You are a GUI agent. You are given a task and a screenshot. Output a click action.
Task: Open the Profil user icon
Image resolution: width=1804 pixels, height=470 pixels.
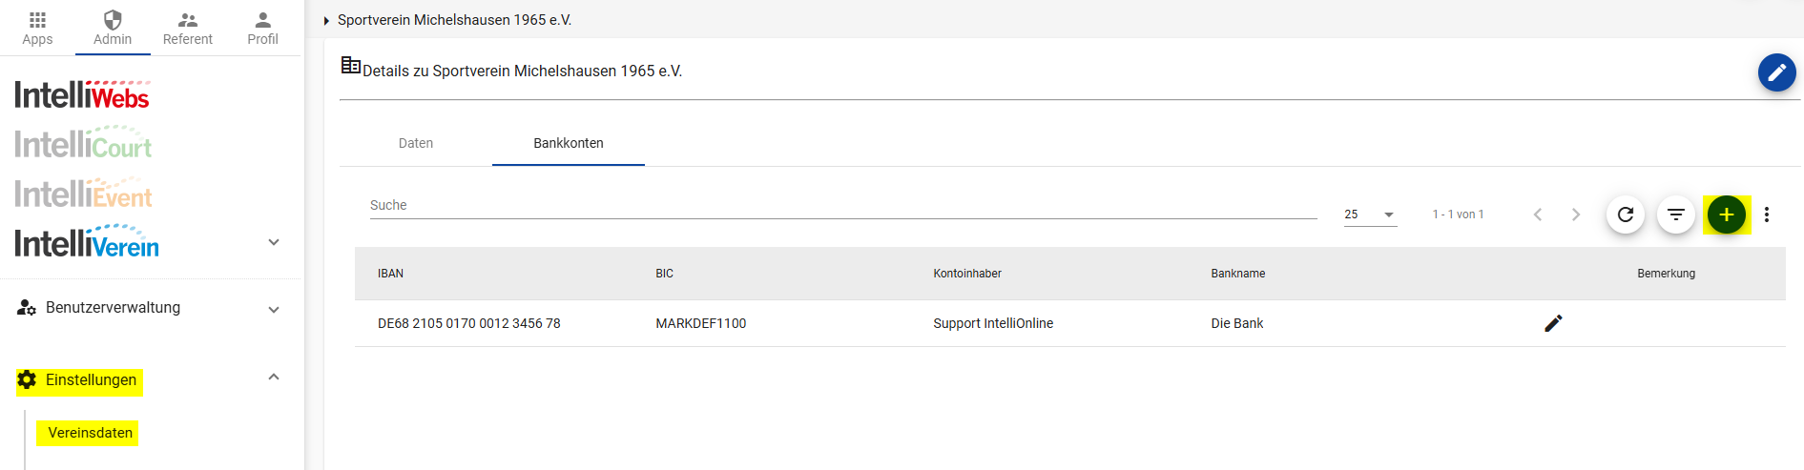point(262,29)
